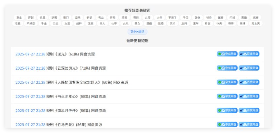Screen dimensions: 276x133
Task: Click 百度网盘 for 《天降奶团督军全家宠翻天》
Action: point(249,82)
